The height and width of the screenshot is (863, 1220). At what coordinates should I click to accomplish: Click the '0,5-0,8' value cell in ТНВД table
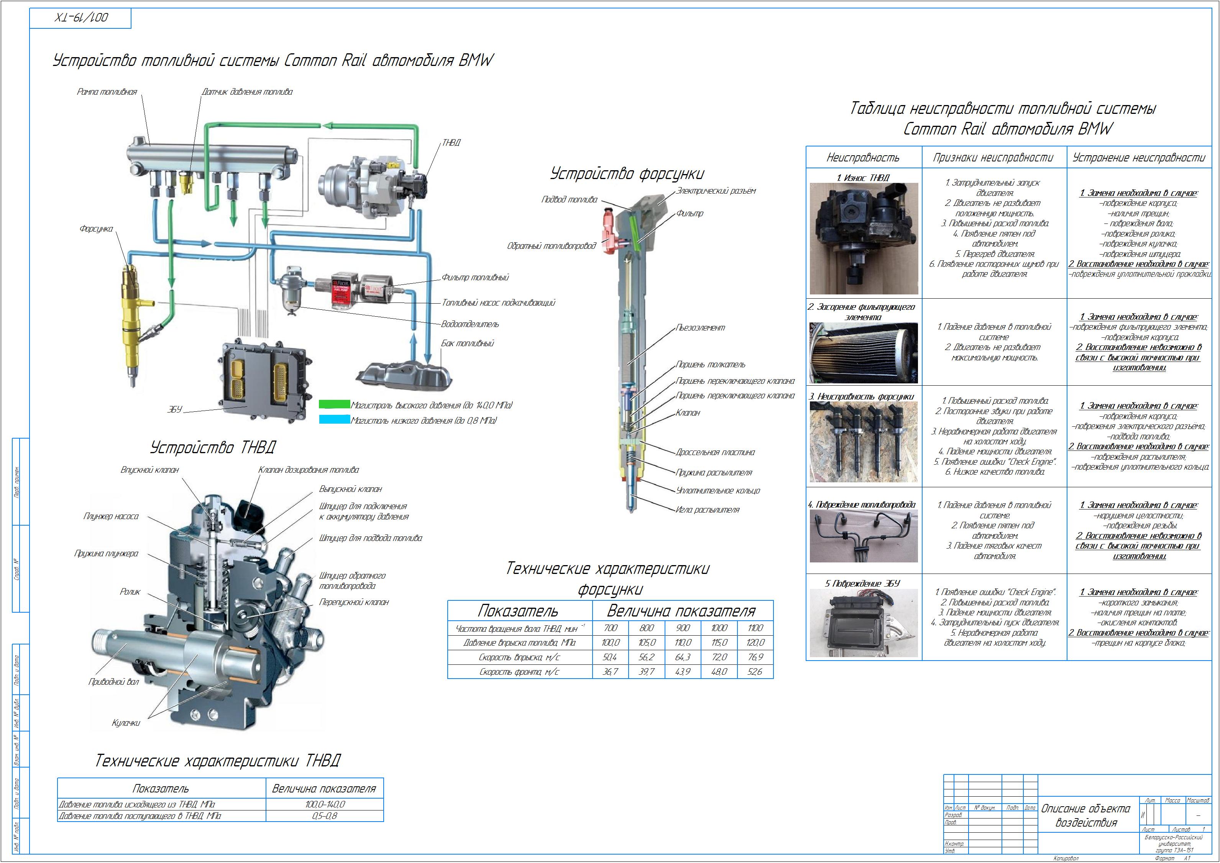click(325, 816)
